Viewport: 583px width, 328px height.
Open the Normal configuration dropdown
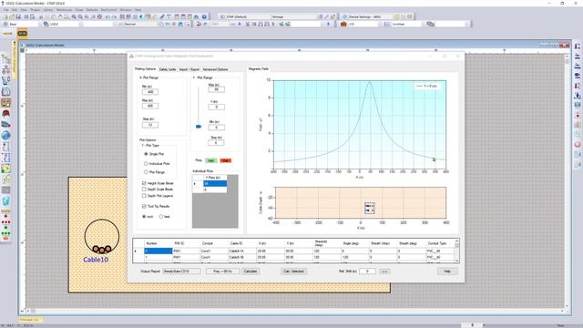pos(139,25)
